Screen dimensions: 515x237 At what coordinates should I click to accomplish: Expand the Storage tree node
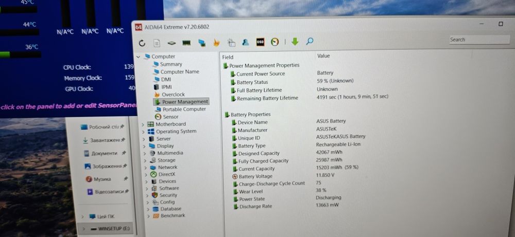click(x=145, y=160)
